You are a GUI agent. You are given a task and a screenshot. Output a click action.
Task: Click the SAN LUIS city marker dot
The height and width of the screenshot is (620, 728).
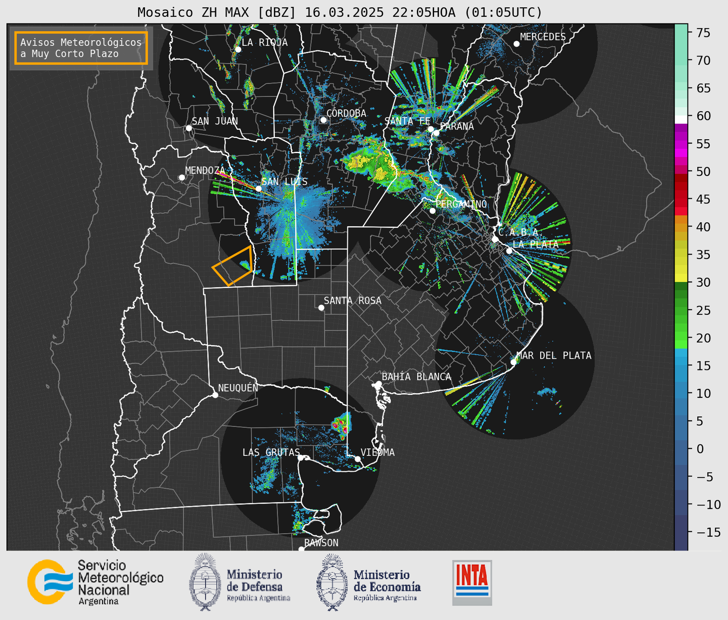(x=258, y=188)
